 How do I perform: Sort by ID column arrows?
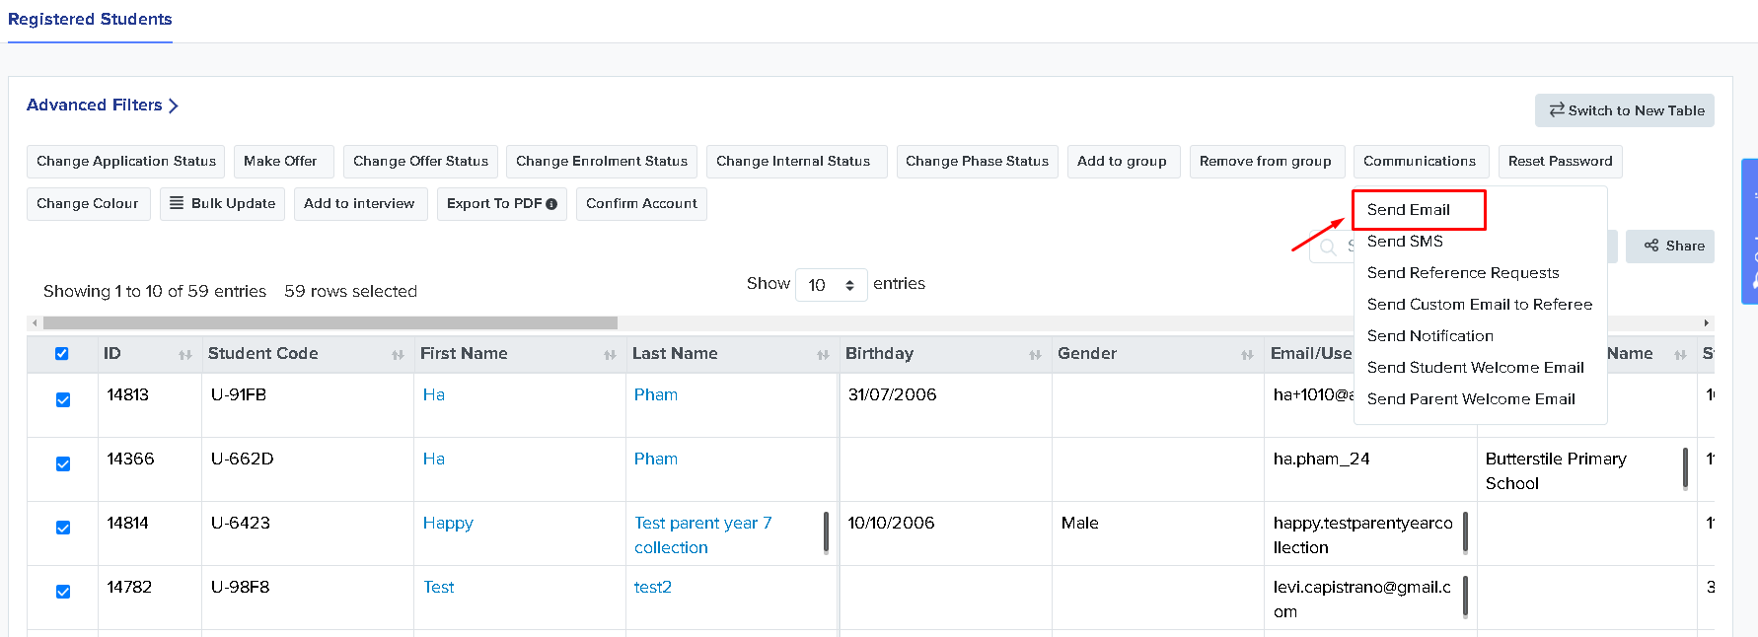point(184,355)
